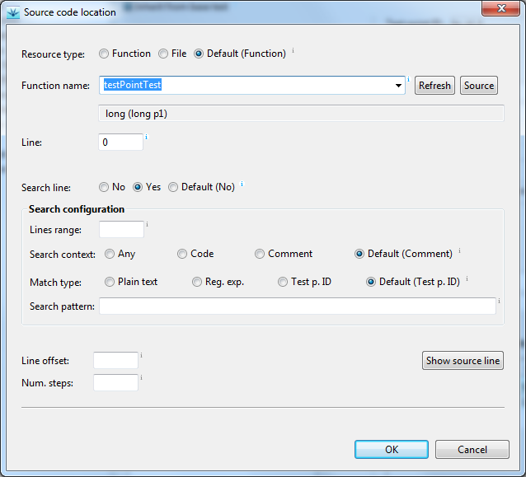Select the File resource type radio button
Image resolution: width=526 pixels, height=477 pixels.
[x=163, y=54]
